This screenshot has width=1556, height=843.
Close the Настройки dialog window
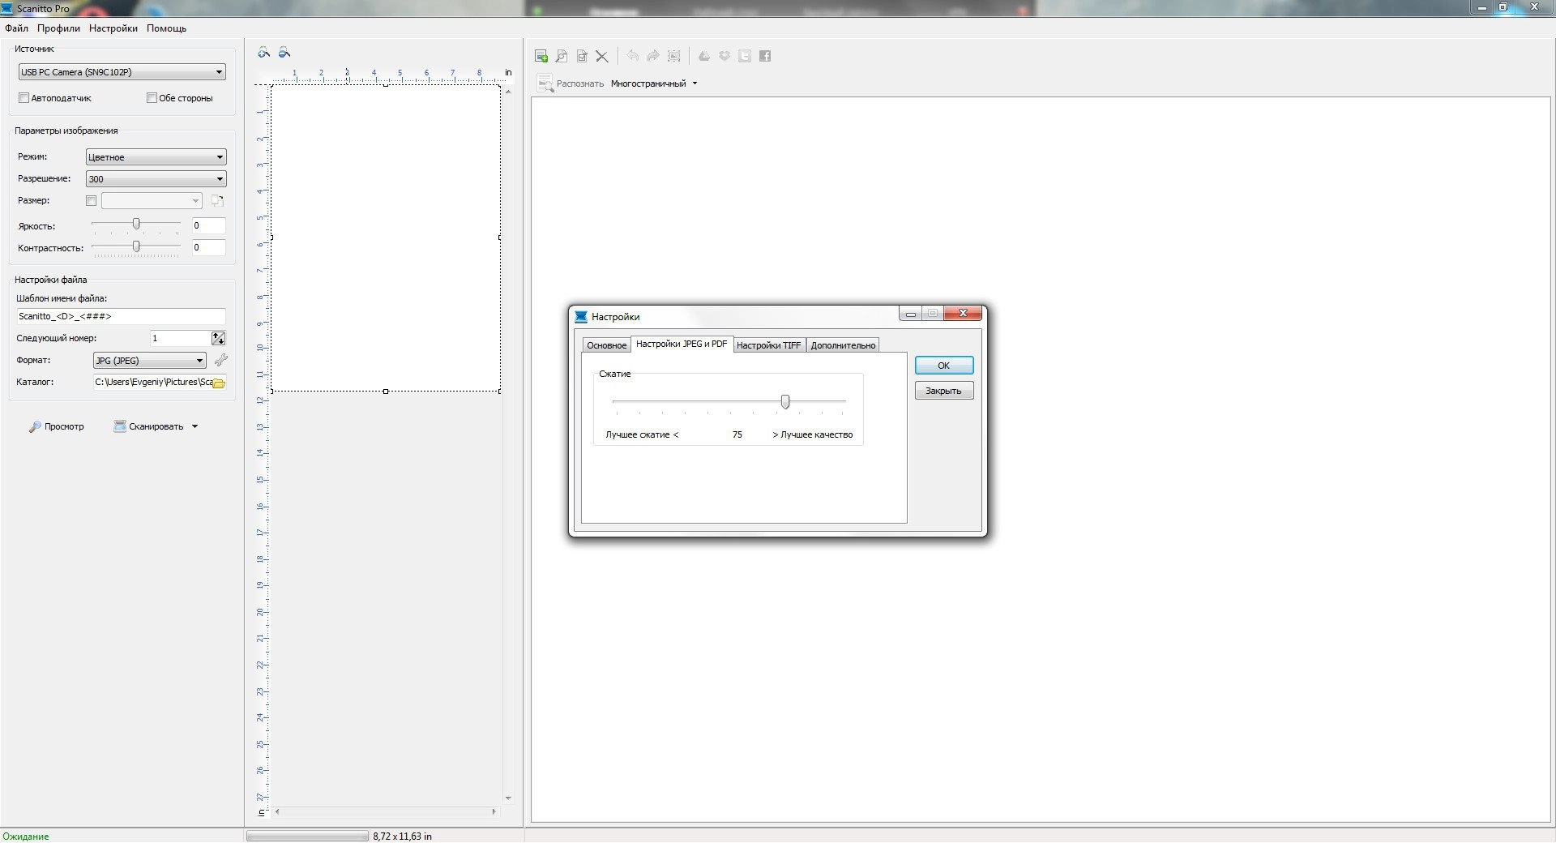click(x=963, y=313)
